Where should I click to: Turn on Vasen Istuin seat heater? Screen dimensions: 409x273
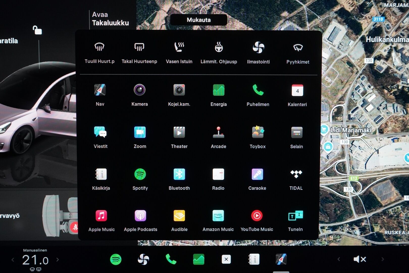pos(179,53)
